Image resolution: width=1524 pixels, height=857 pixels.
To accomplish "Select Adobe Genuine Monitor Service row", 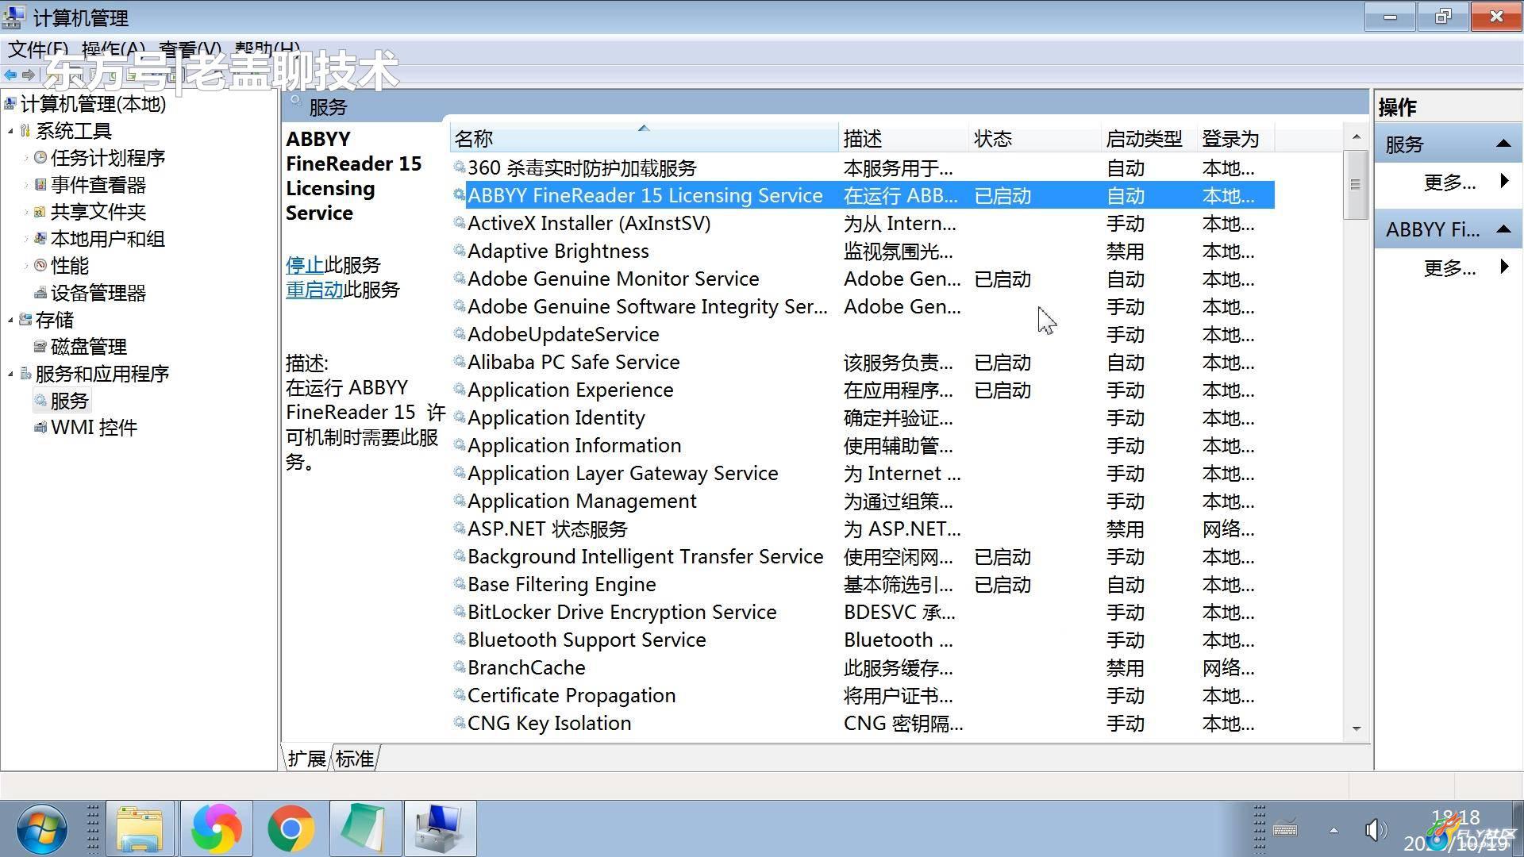I will (x=862, y=279).
